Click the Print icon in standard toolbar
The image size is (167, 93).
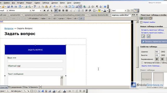pyautogui.click(x=26, y=7)
